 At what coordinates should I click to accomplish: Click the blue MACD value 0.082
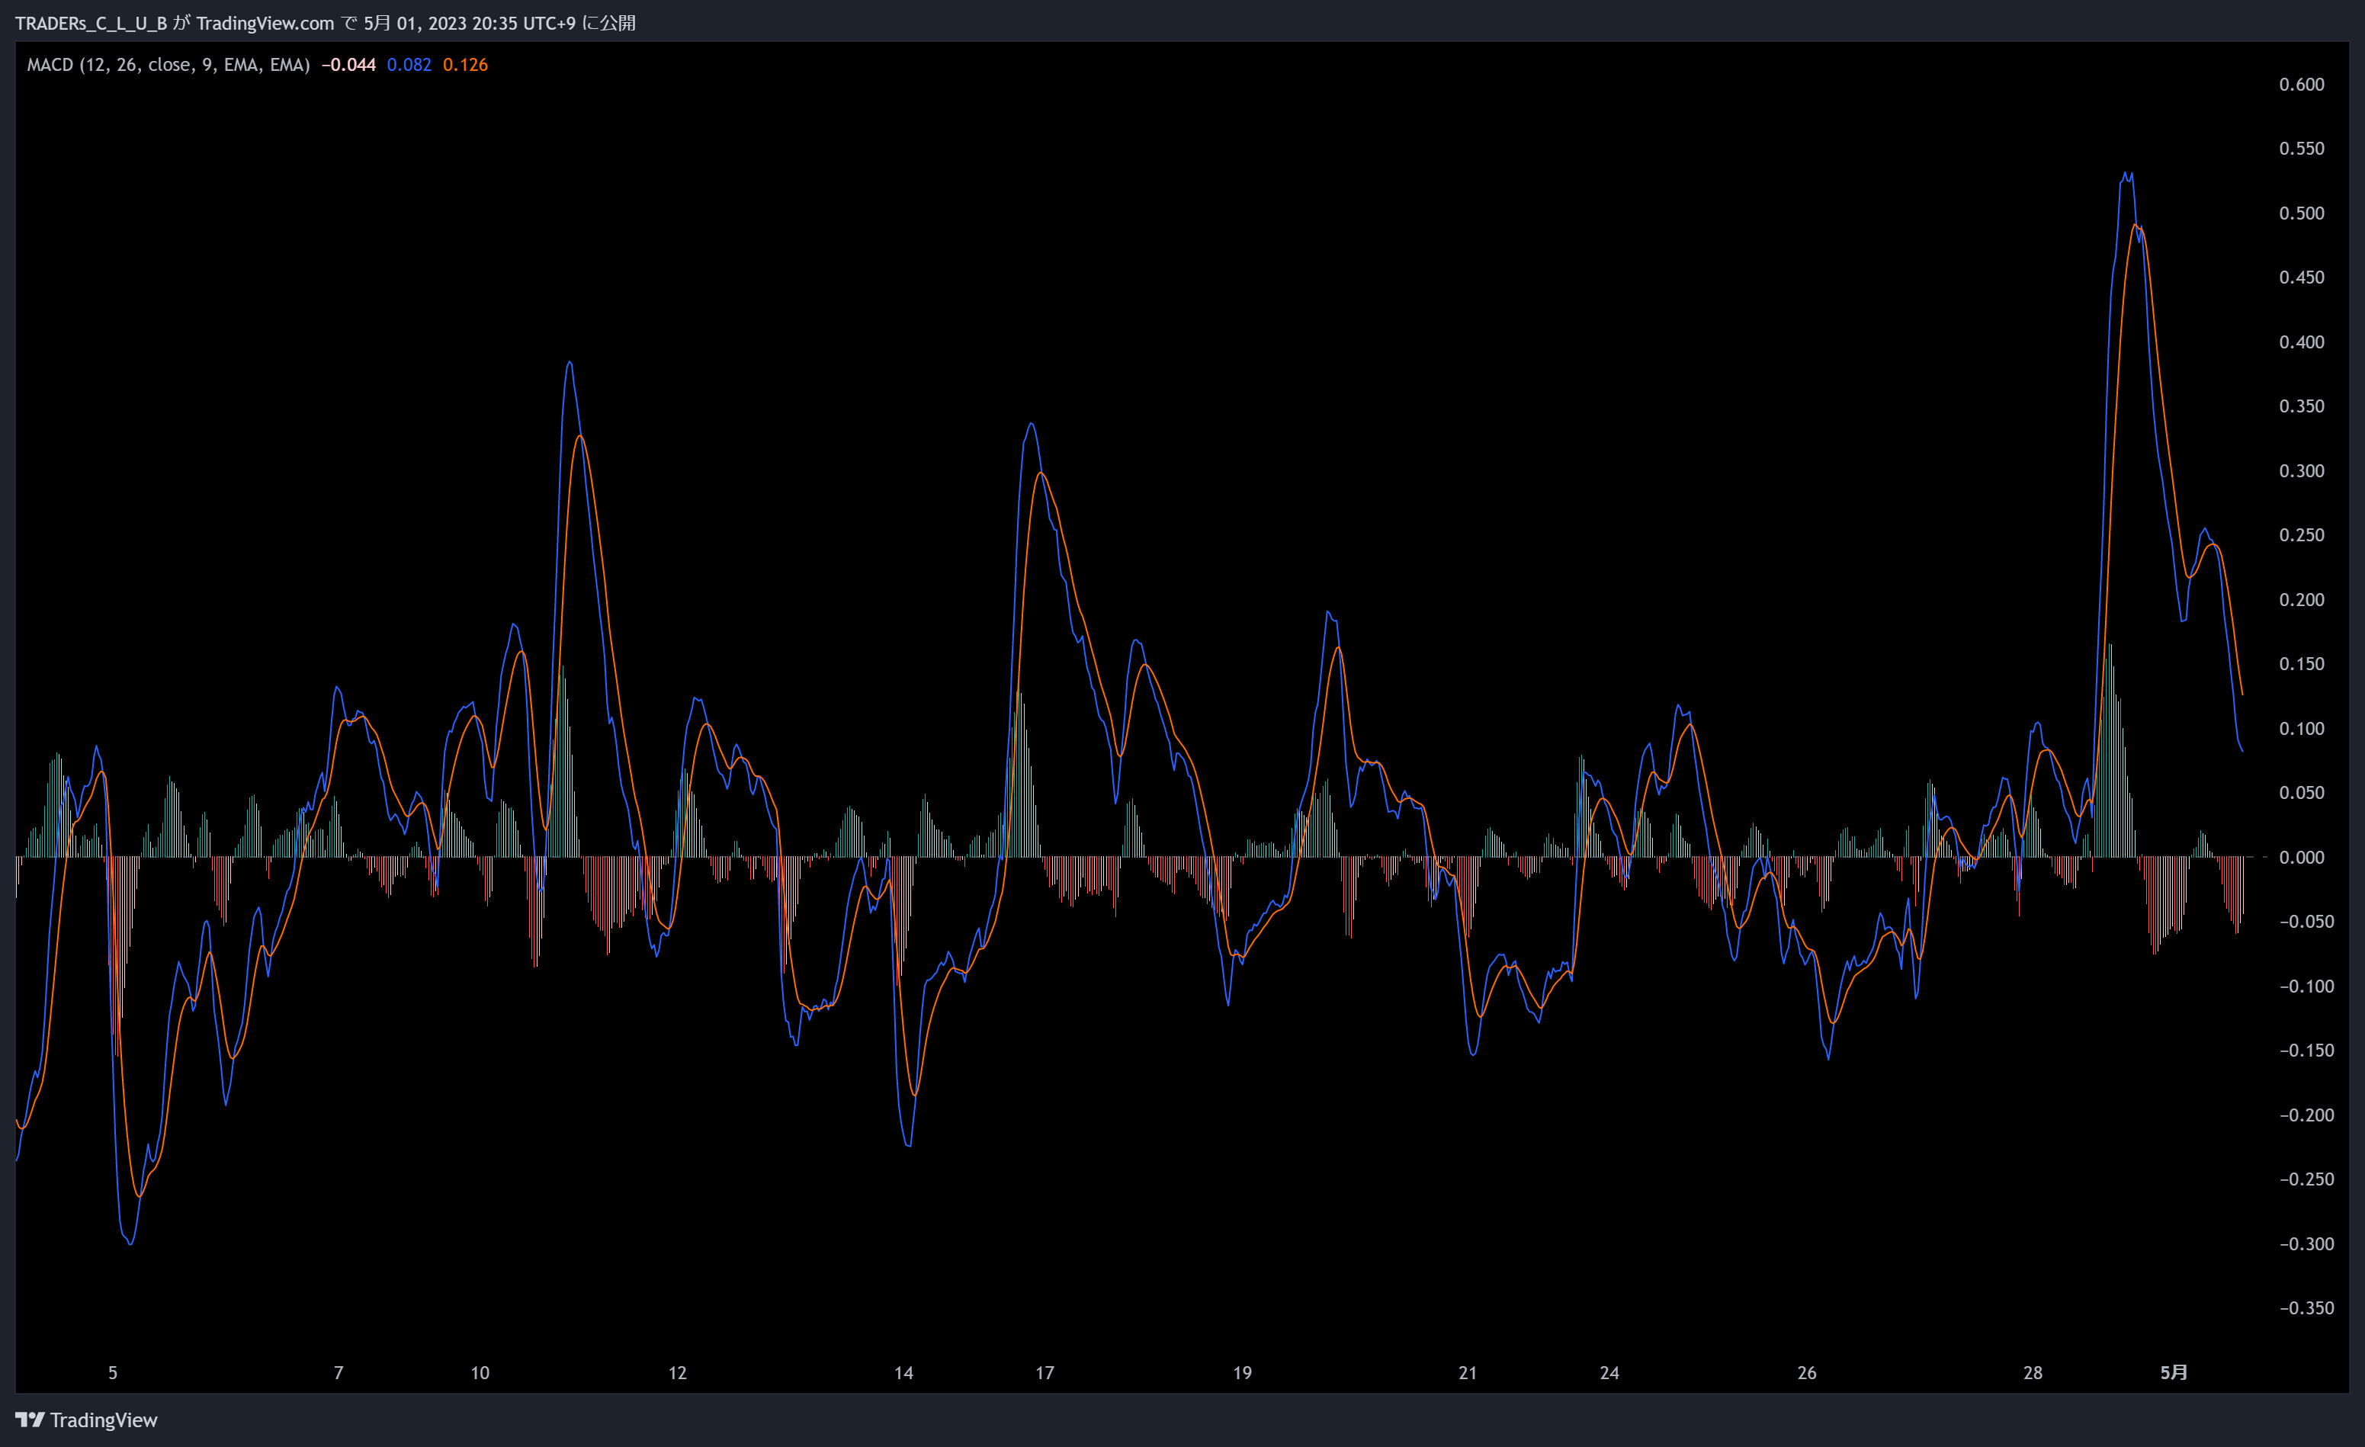[x=409, y=64]
